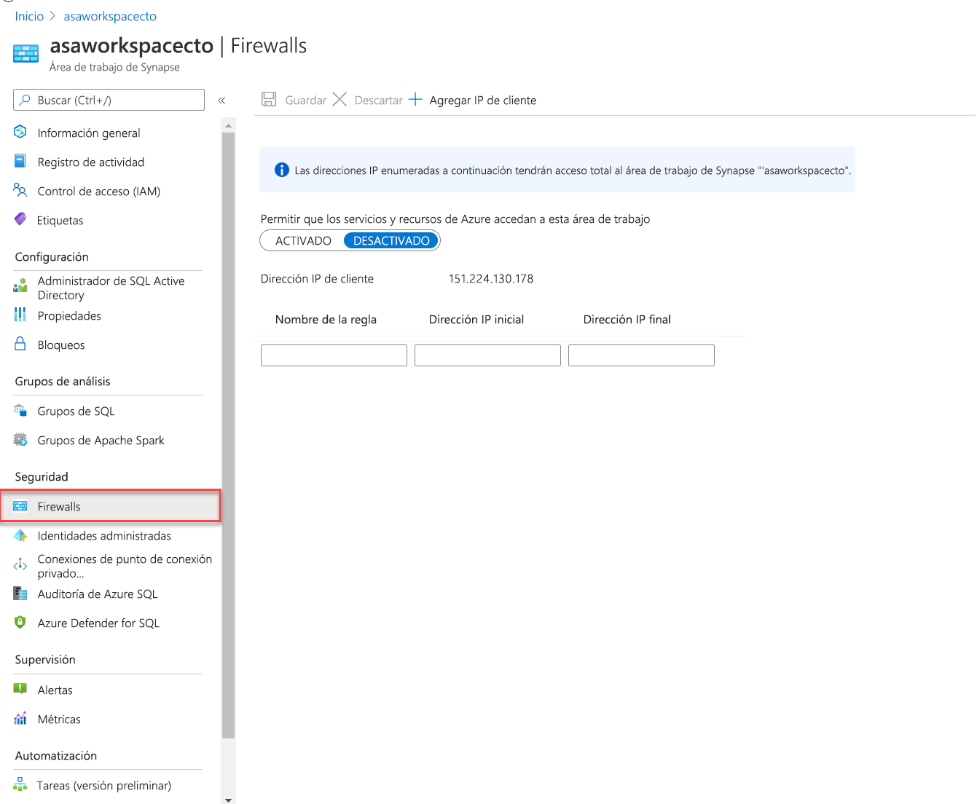
Task: Click the sidebar scrollbar thumb
Action: click(x=228, y=435)
